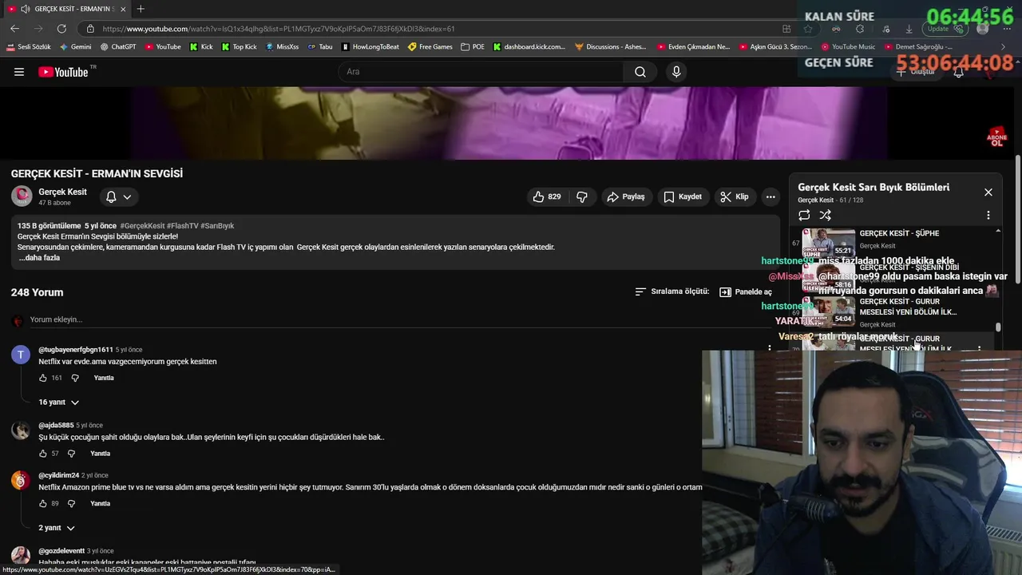Screen dimensions: 1022x575
Task: Dislike @tugbayenerfgbgn1611's comment
Action: [x=75, y=378]
